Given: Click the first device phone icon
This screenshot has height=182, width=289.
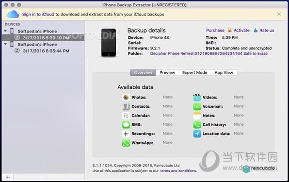Looking at the screenshot, I should tap(12, 31).
